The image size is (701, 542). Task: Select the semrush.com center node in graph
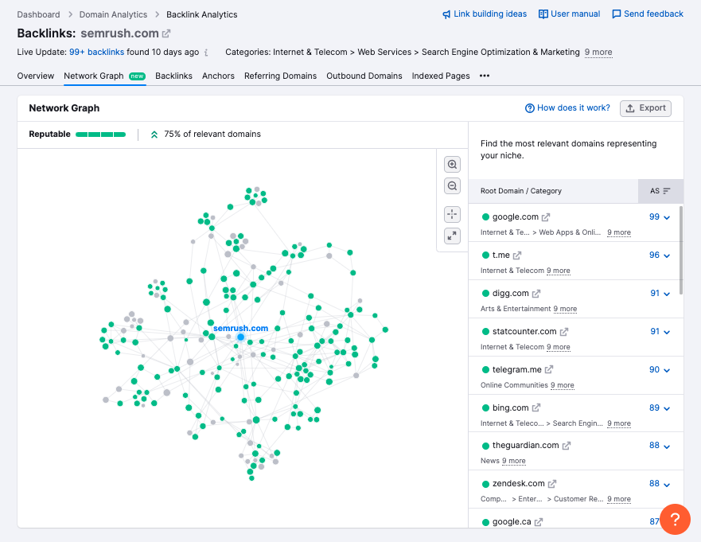pyautogui.click(x=240, y=337)
